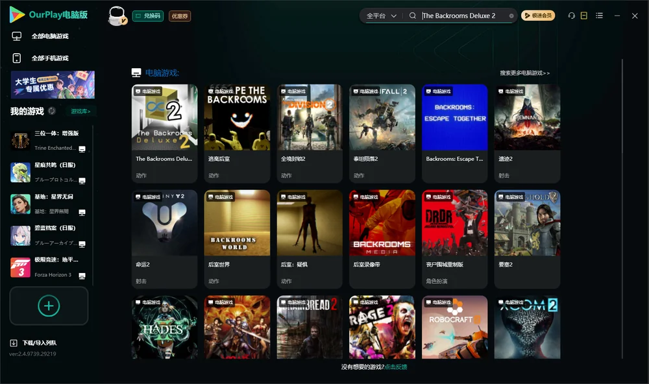This screenshot has height=384, width=649.
Task: Click the PC icon next to 电脑游戏 heading
Action: tap(136, 73)
